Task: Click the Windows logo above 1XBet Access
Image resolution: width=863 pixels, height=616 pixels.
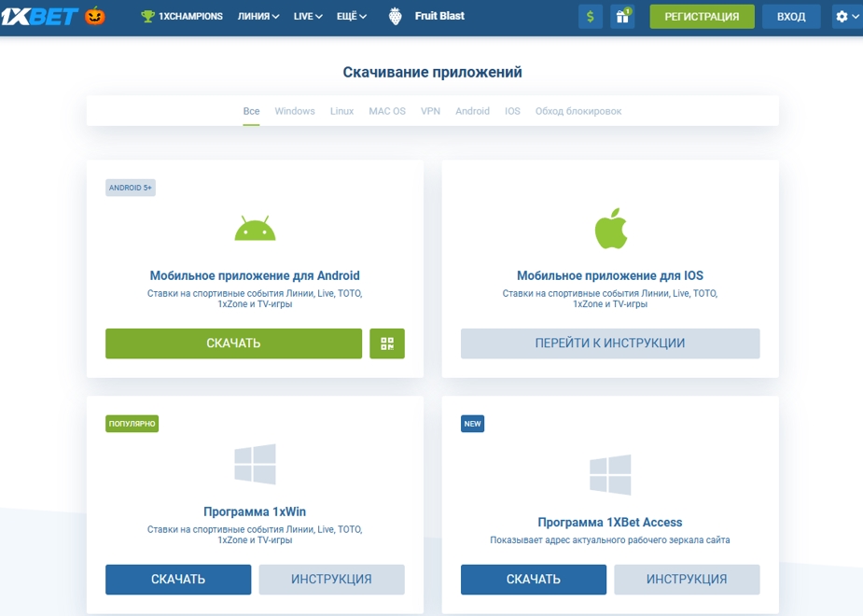Action: (610, 474)
